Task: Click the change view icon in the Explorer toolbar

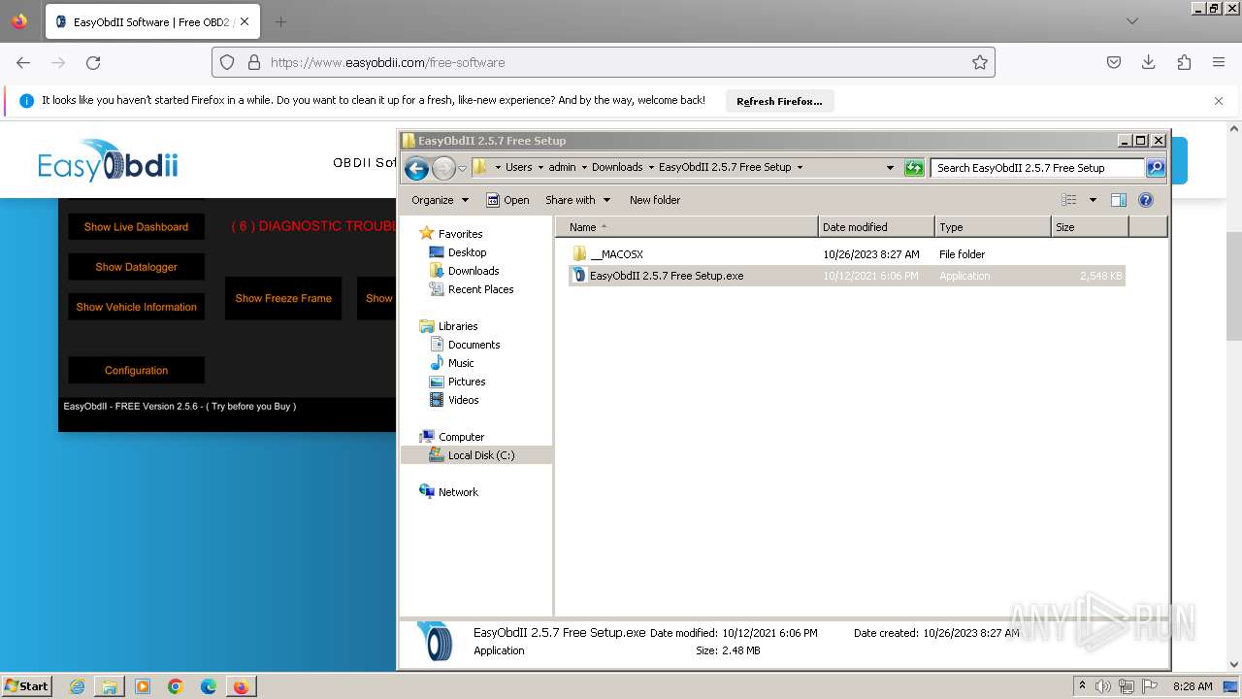Action: [x=1069, y=200]
